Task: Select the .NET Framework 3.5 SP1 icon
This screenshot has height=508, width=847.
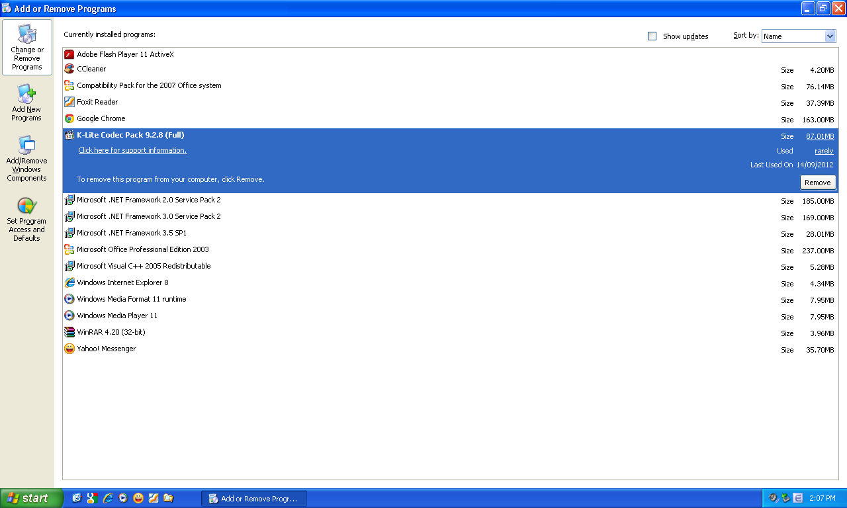Action: tap(69, 233)
